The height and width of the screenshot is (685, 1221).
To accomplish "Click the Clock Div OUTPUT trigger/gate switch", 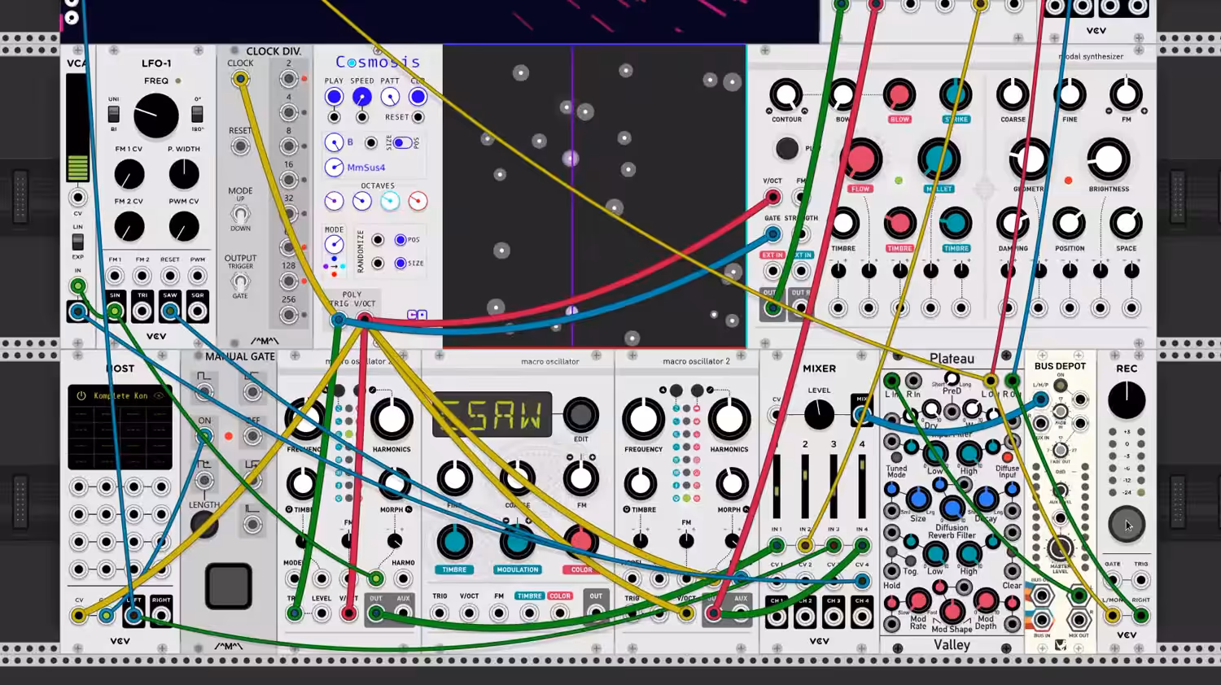I will pos(240,281).
